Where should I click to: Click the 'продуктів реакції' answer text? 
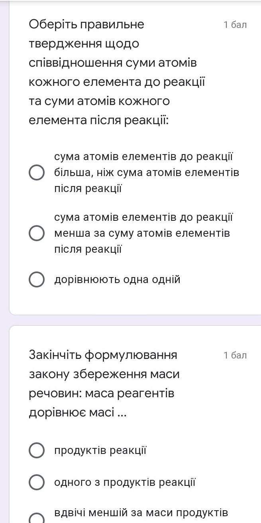point(100,450)
